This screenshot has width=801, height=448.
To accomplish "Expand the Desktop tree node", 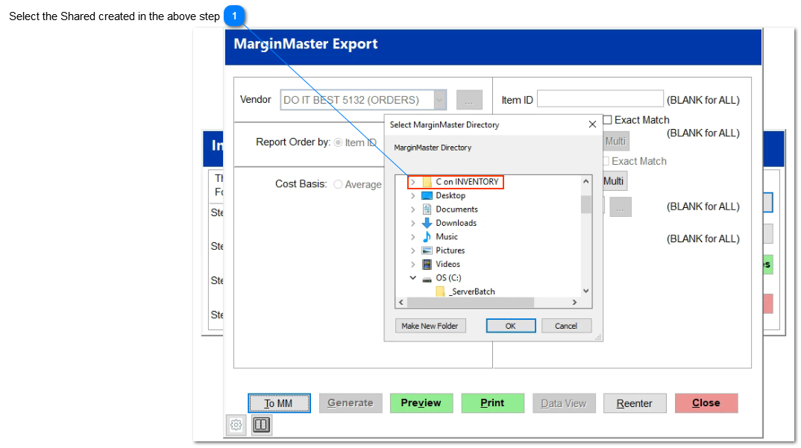I will coord(412,195).
